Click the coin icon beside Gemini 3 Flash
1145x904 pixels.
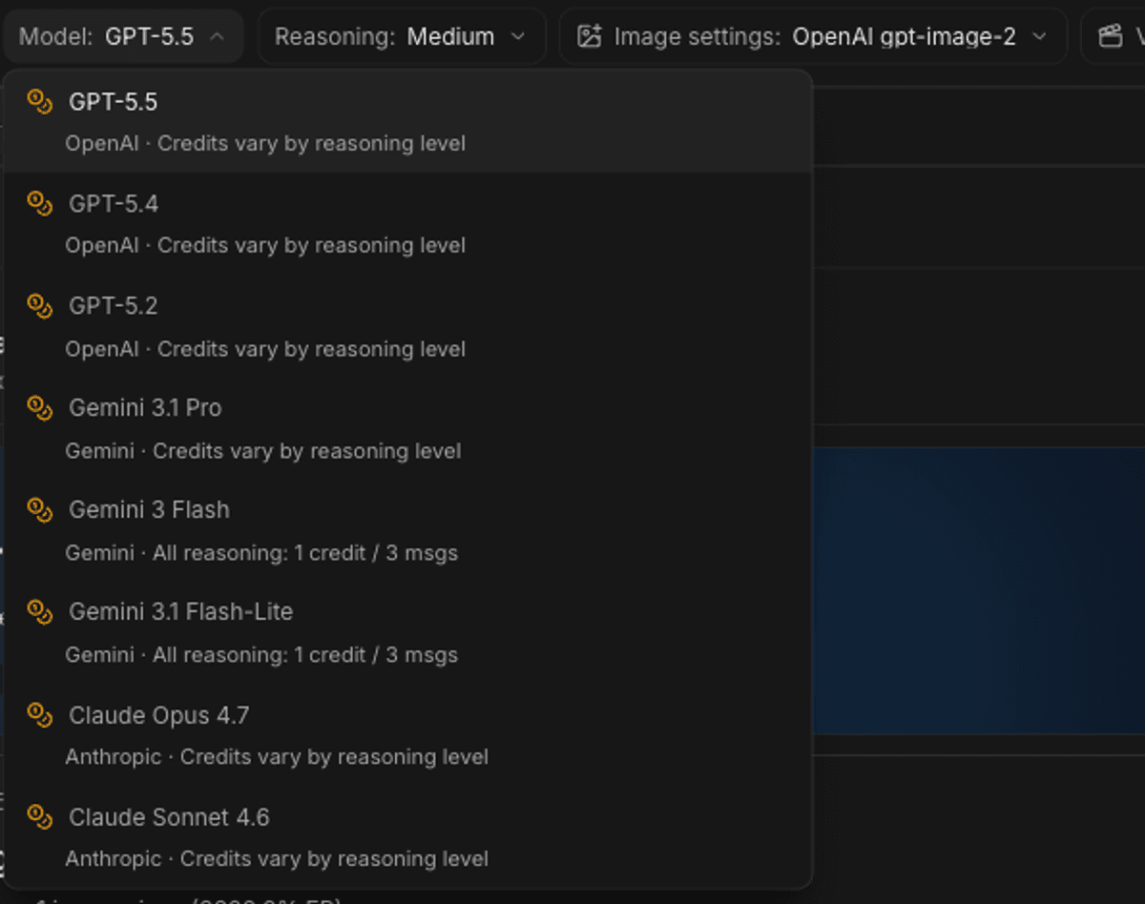coord(39,509)
